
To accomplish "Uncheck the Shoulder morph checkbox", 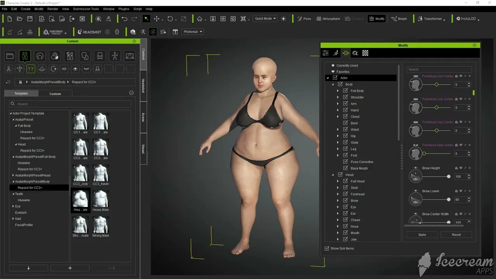I will [345, 97].
